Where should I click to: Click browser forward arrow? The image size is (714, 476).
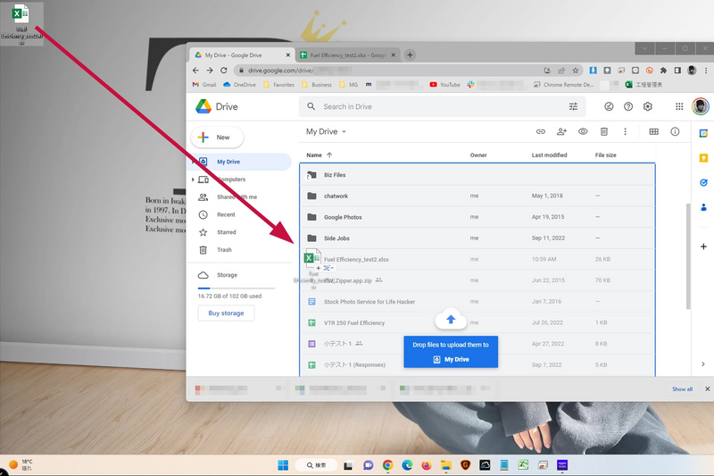pos(210,71)
